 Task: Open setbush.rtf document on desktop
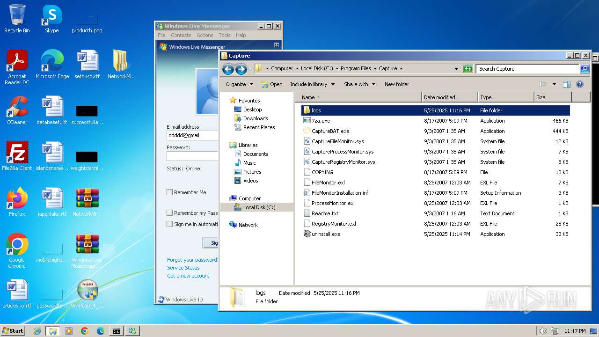pos(87,65)
